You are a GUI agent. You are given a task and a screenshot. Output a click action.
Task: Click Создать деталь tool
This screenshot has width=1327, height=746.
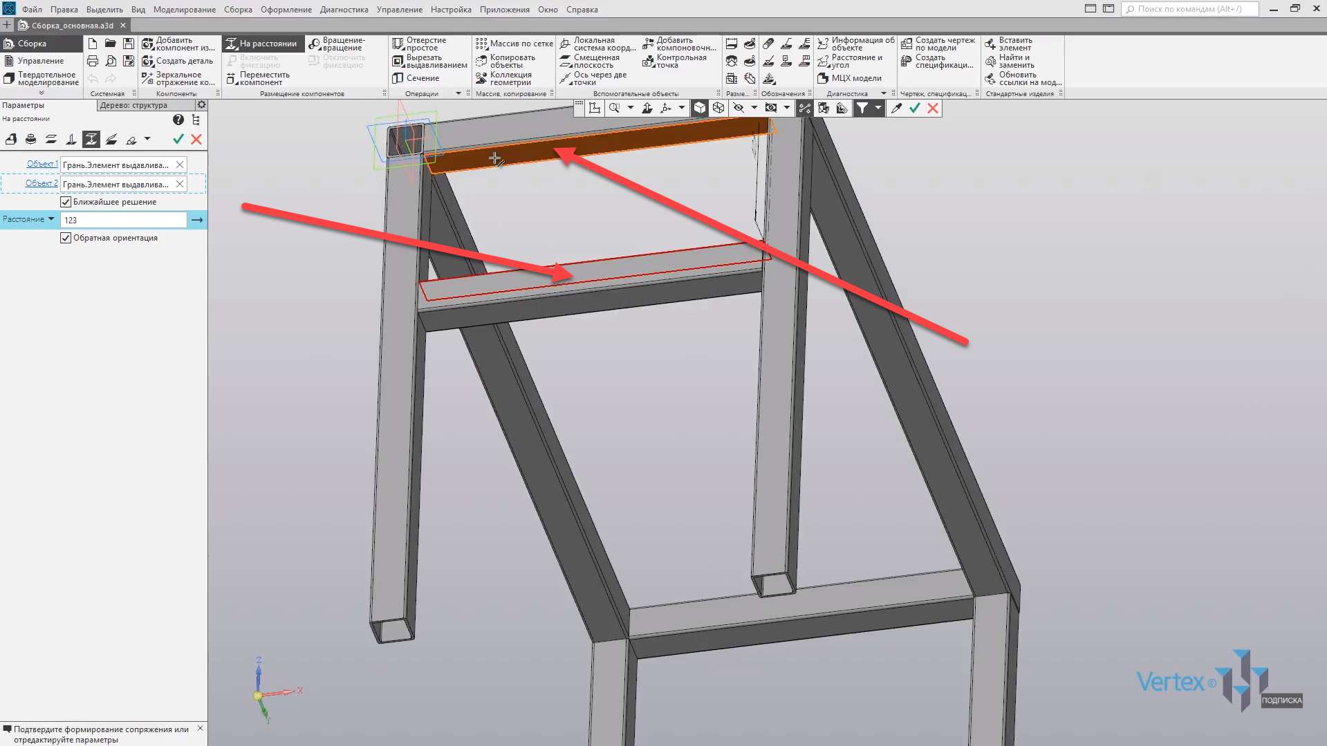(x=178, y=61)
